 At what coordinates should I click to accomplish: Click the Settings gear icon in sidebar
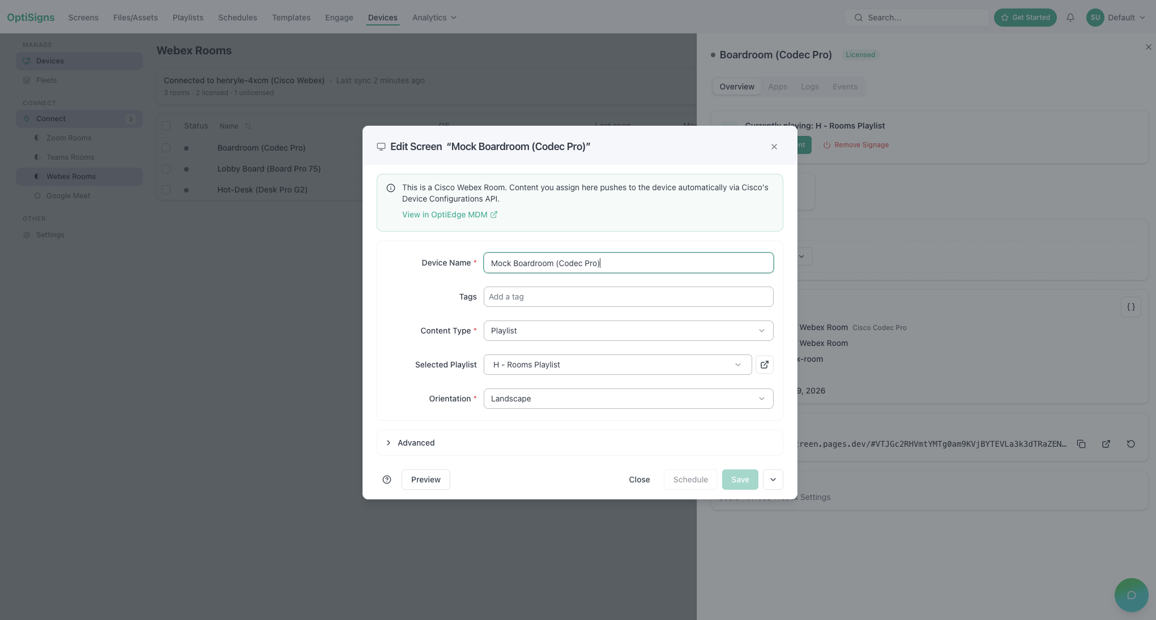click(x=27, y=235)
